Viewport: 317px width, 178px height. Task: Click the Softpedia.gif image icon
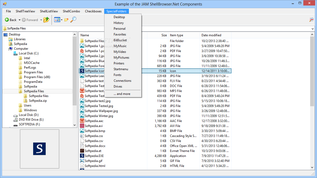(82, 161)
